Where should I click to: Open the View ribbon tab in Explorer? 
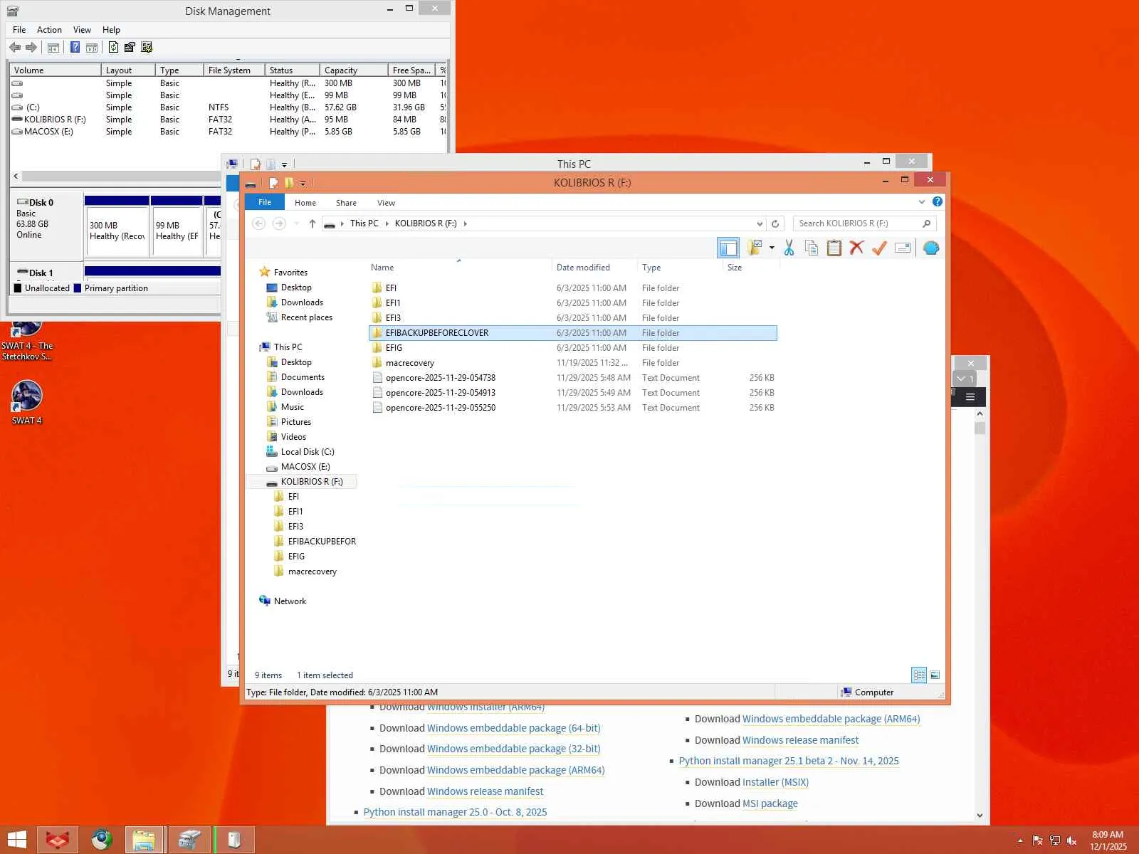point(386,203)
